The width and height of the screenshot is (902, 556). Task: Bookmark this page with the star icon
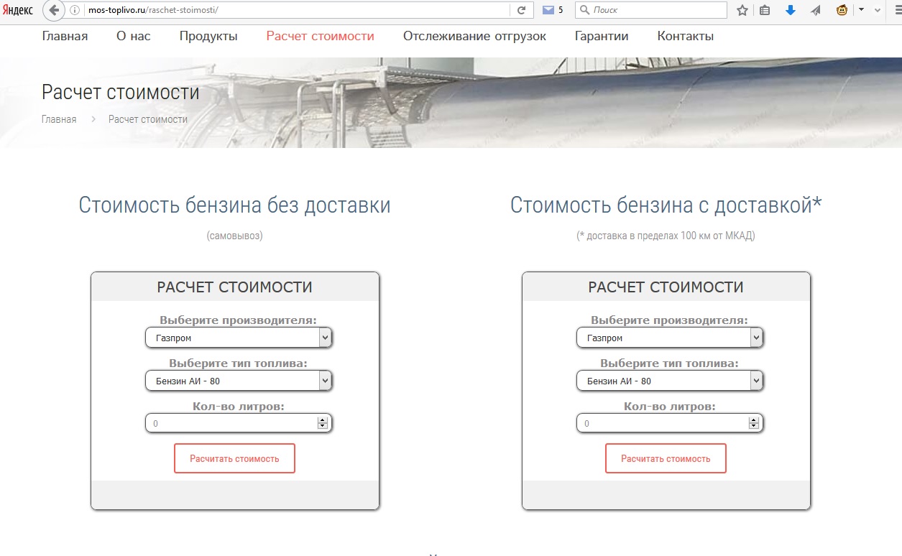(742, 10)
